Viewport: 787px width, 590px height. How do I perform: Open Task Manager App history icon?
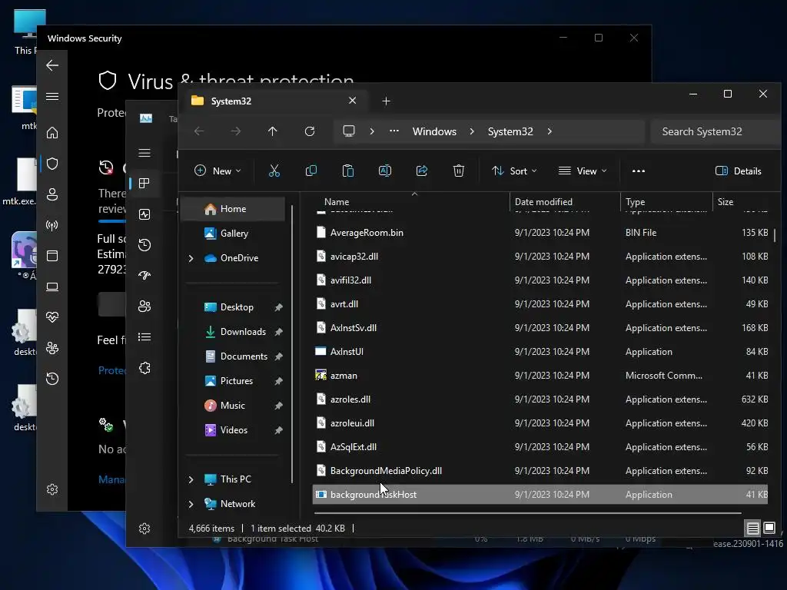pyautogui.click(x=144, y=245)
